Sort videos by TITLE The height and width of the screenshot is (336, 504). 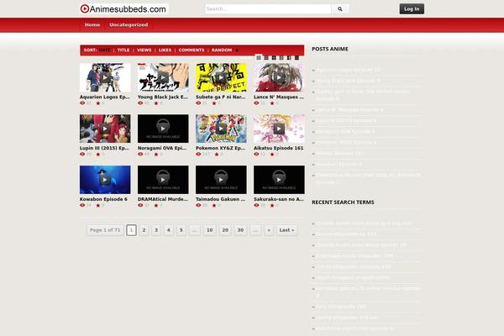123,50
